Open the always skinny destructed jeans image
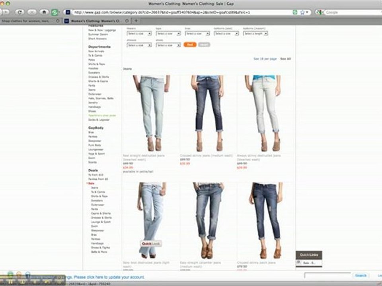 click(x=263, y=114)
